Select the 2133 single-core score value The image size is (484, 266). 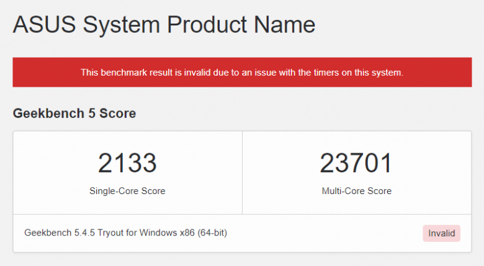(127, 163)
